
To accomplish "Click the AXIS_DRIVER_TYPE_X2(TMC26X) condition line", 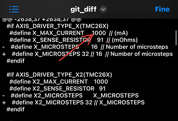I will (59, 75).
